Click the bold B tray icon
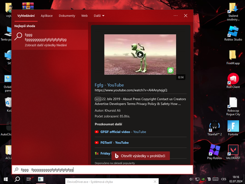The width and height of the screenshot is (245, 184). (209, 179)
